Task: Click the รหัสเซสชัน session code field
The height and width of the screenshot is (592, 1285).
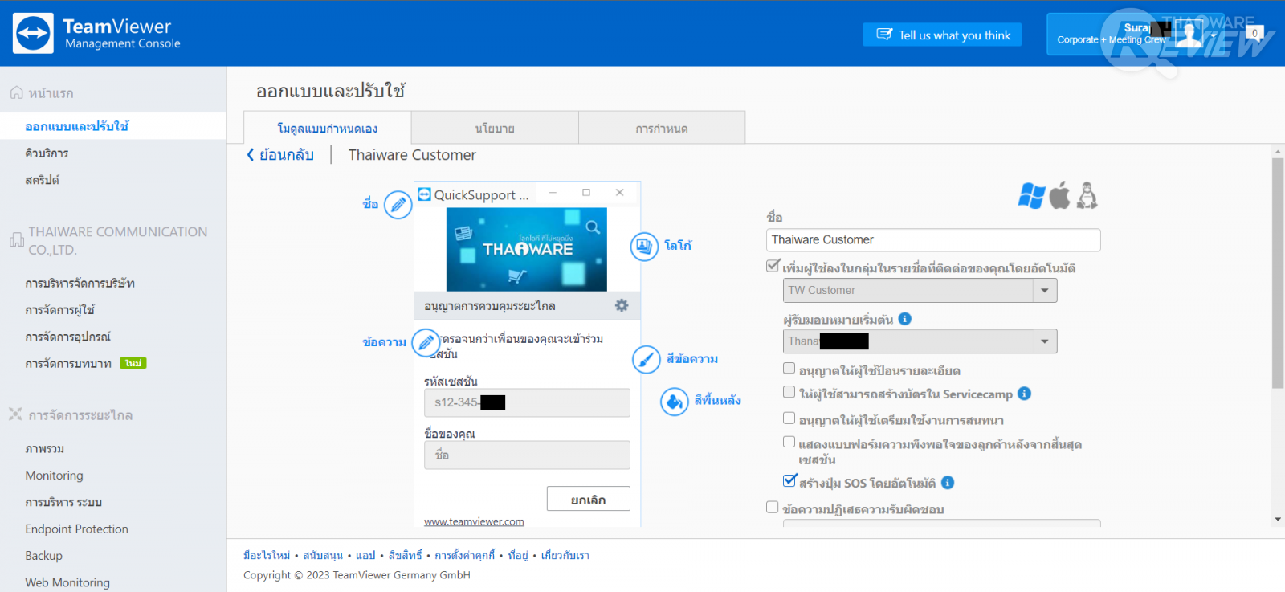Action: 527,402
